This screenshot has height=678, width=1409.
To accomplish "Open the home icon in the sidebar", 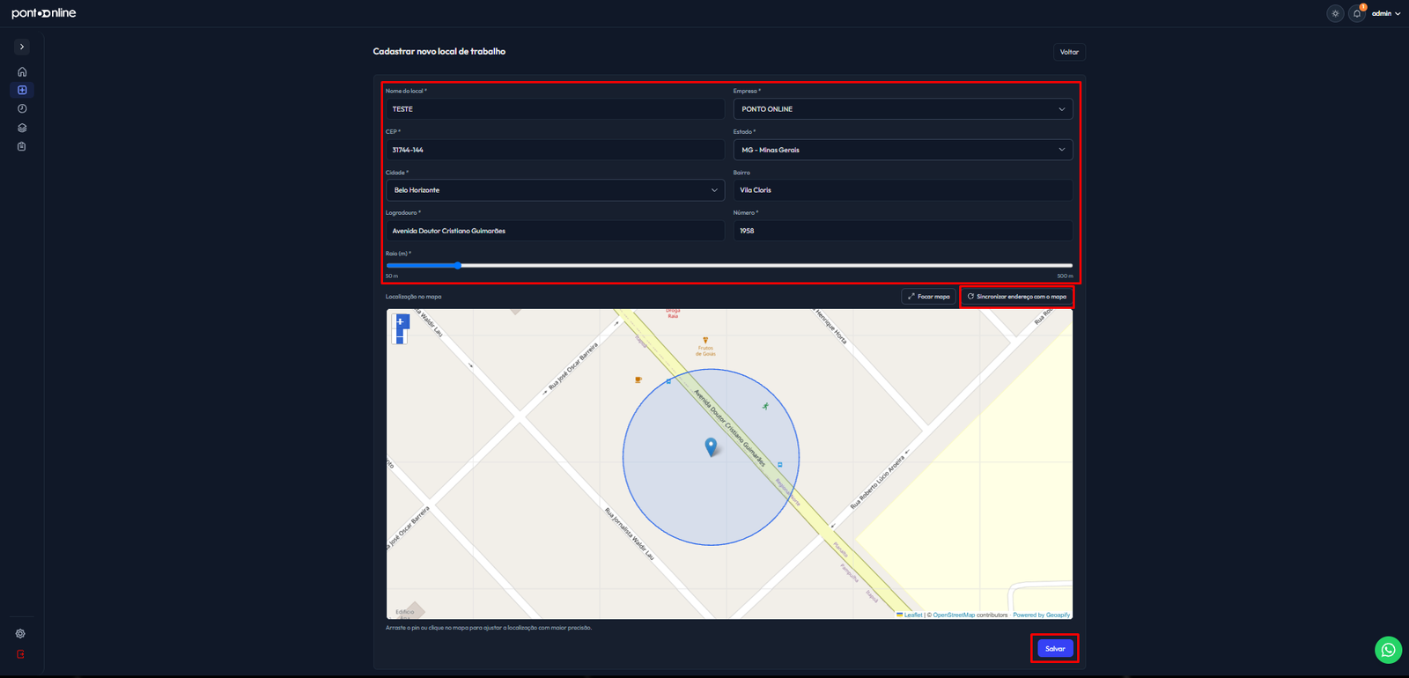I will (x=22, y=72).
